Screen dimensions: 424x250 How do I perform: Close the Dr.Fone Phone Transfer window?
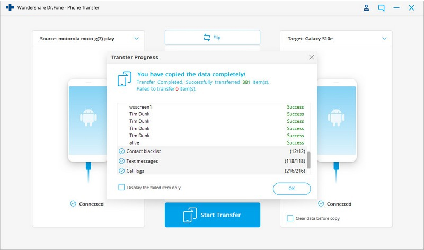click(411, 8)
